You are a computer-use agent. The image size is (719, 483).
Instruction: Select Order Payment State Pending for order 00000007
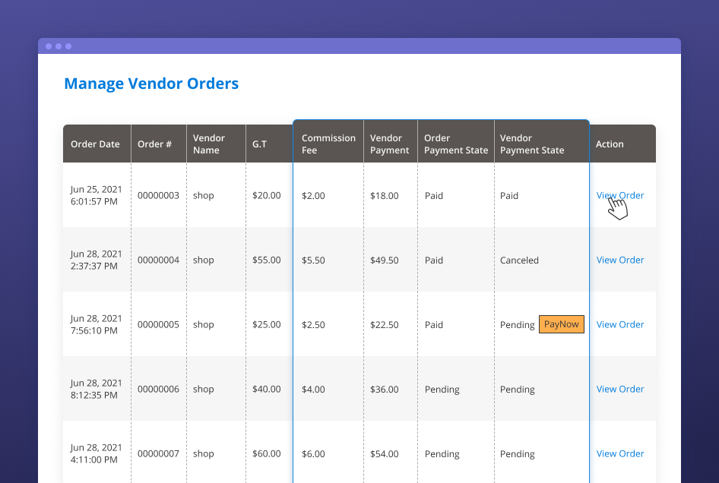pos(442,454)
